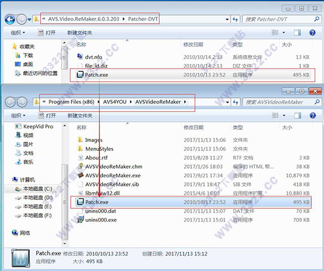324x271 pixels.
Task: Click 打开 in AVSVideoReMaker toolbar
Action: tap(48, 116)
